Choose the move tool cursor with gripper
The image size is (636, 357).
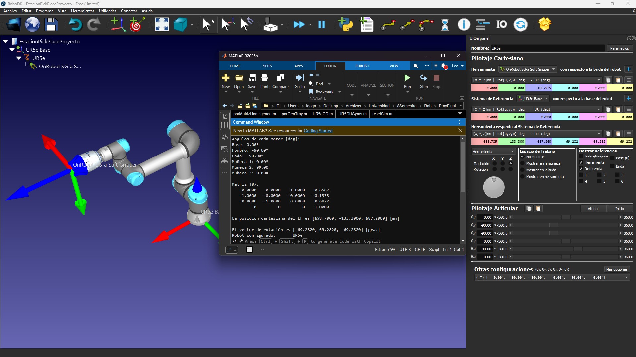[x=247, y=24]
